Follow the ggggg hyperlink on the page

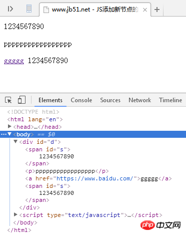click(x=14, y=61)
